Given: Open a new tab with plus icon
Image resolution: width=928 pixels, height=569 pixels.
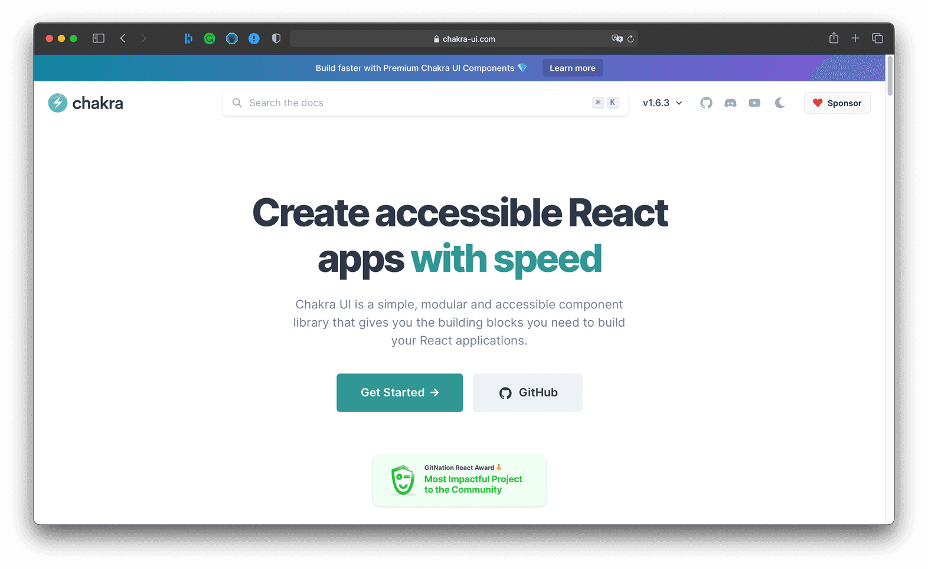Looking at the screenshot, I should pyautogui.click(x=855, y=38).
